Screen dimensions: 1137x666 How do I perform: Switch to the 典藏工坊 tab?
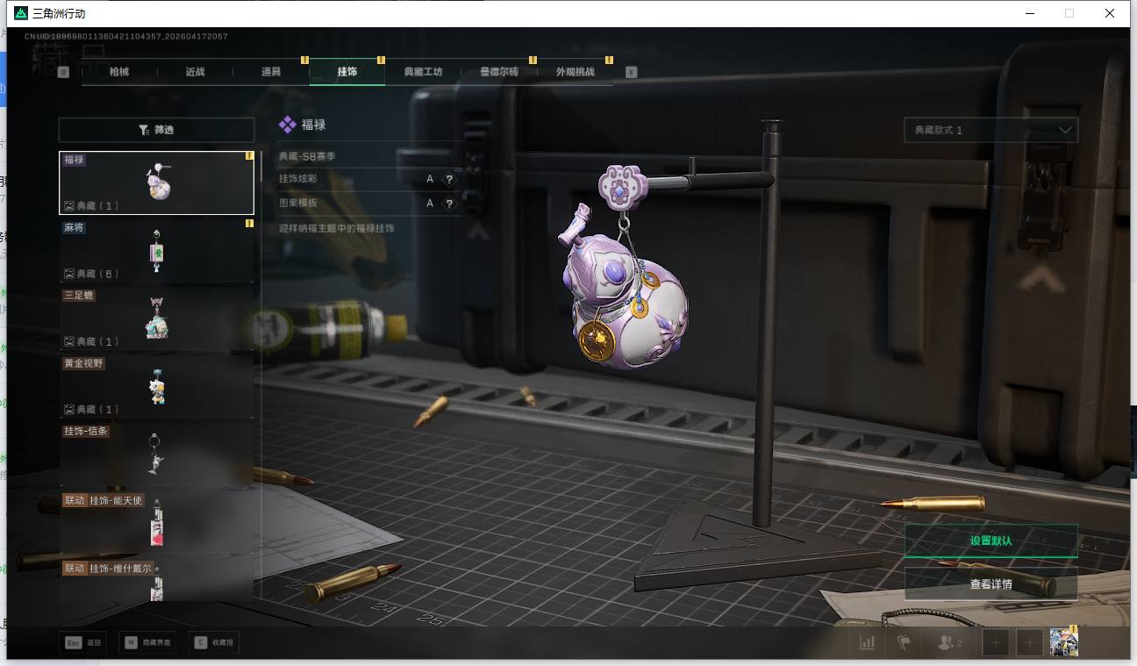point(423,72)
